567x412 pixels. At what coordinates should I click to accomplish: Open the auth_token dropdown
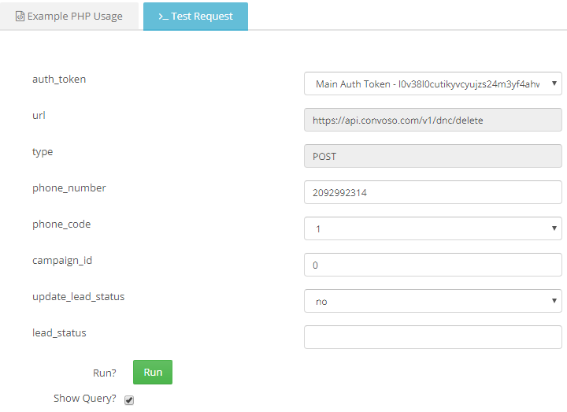pos(433,84)
